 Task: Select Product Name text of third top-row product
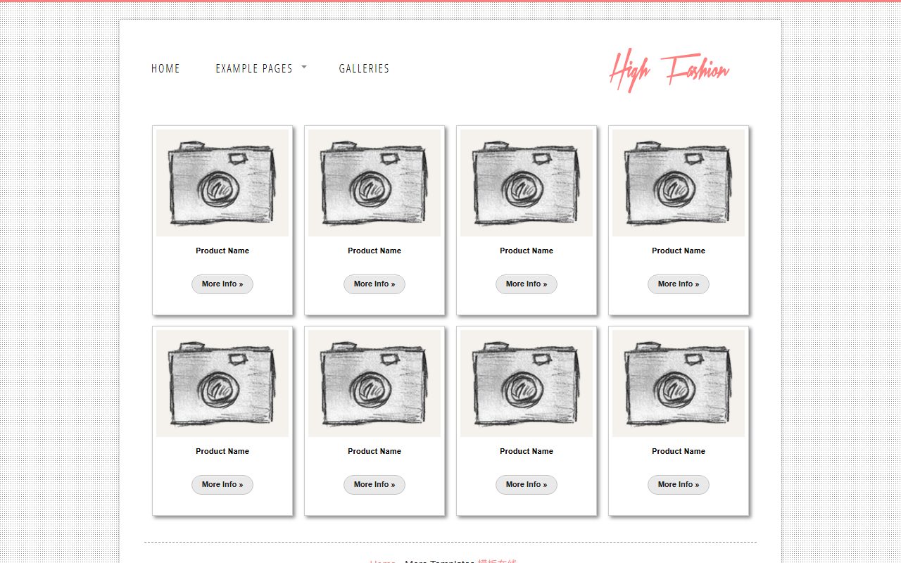point(527,251)
